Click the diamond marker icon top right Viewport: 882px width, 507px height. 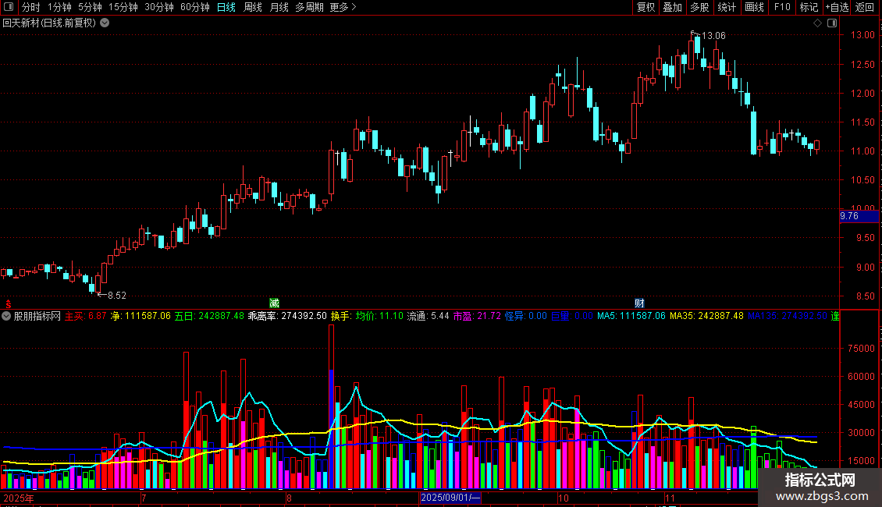pyautogui.click(x=817, y=23)
